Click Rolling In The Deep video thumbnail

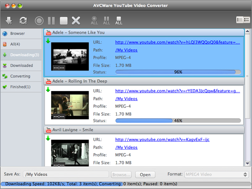tap(70, 105)
